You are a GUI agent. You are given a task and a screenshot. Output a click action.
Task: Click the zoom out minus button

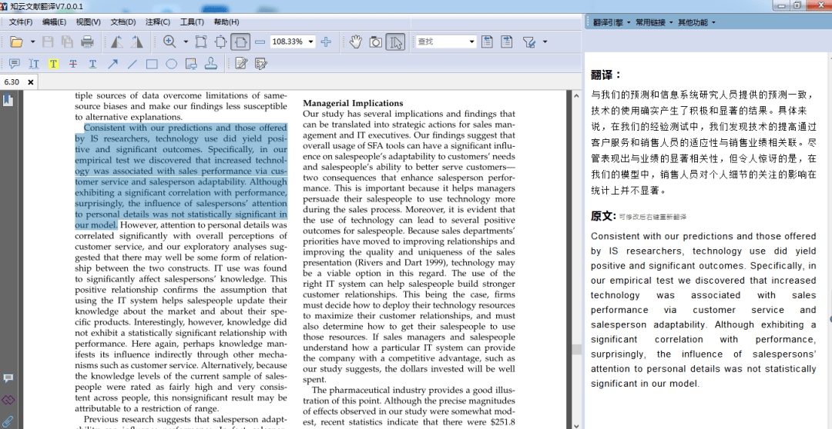(x=260, y=42)
